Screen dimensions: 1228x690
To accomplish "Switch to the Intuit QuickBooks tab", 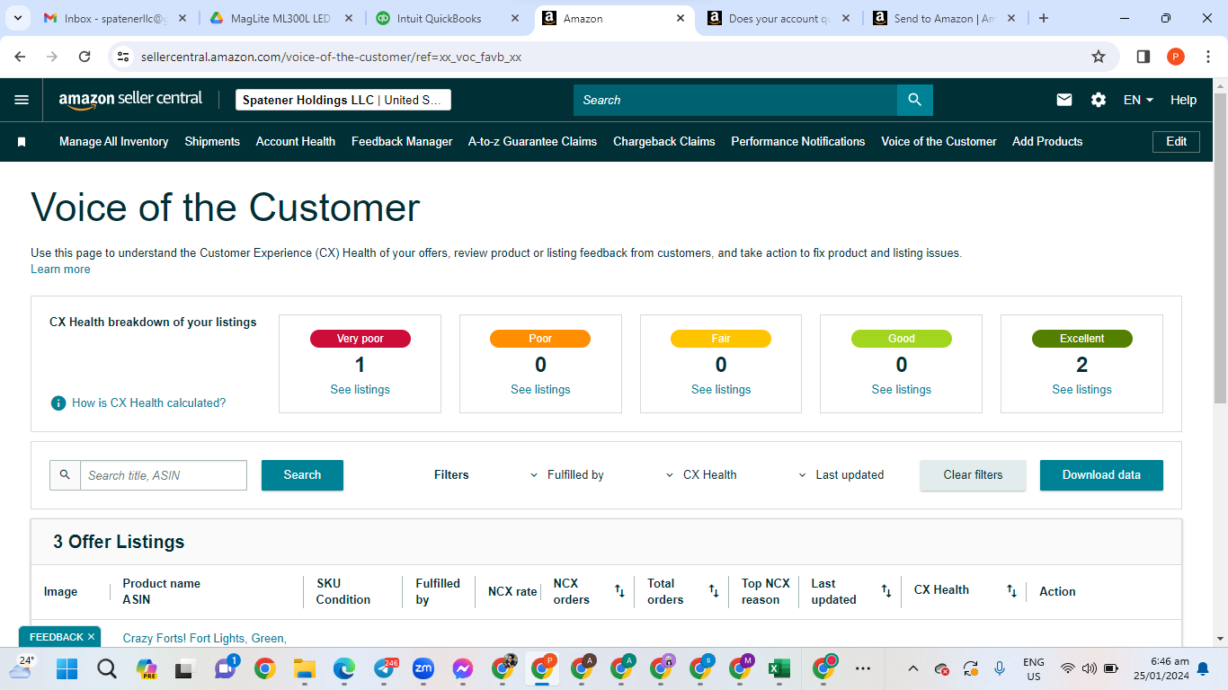I will pyautogui.click(x=449, y=18).
